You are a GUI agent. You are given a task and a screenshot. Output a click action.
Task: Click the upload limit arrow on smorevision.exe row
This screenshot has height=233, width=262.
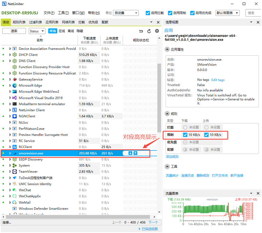tap(136, 153)
